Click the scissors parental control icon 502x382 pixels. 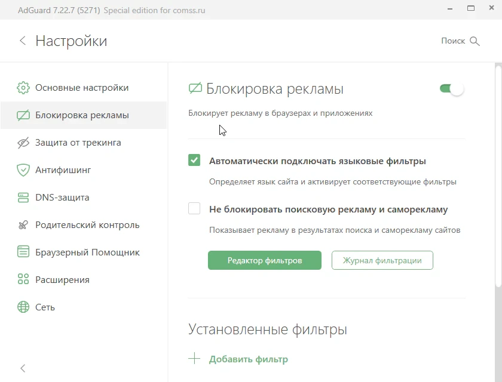coord(23,225)
